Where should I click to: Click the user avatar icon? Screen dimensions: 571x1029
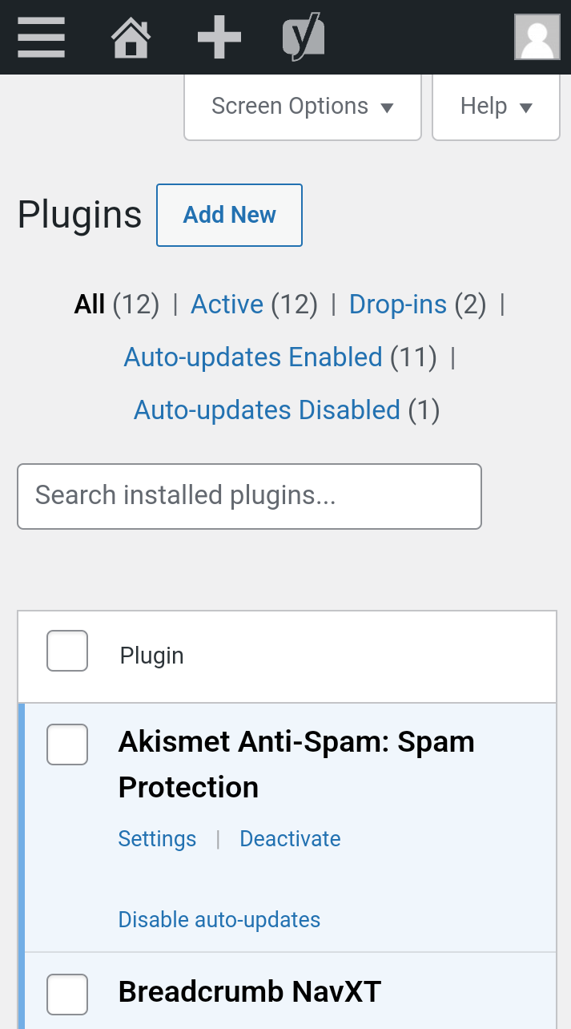(537, 38)
